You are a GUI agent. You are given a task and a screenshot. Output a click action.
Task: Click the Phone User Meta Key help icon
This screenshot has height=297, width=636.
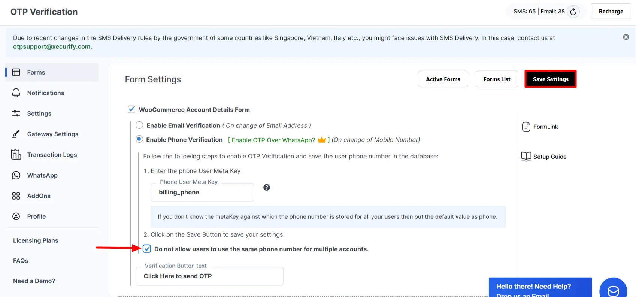click(x=266, y=187)
